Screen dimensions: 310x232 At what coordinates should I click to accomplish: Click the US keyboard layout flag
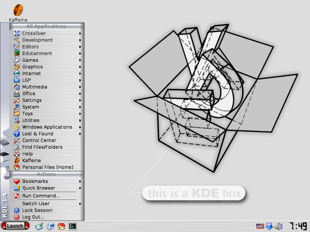tap(260, 226)
